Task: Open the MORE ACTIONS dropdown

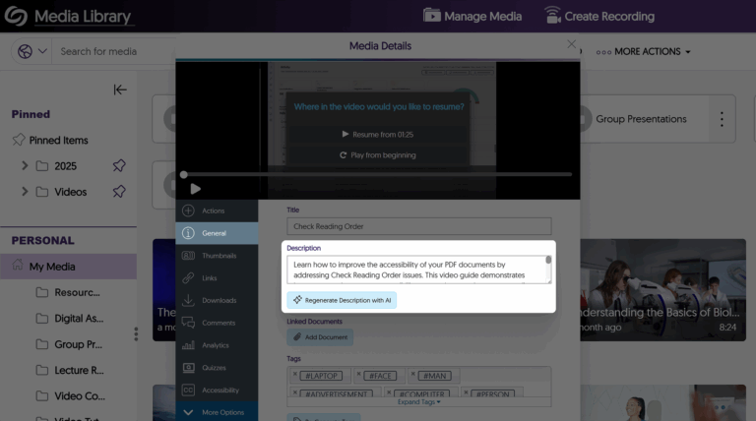Action: 643,51
